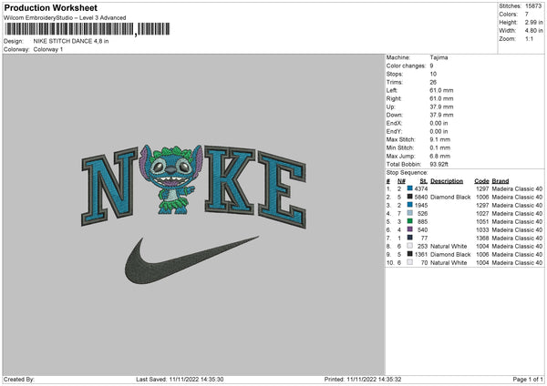This screenshot has width=547, height=386.
Task: Click the black swatch beside 1361
Action: (409, 254)
